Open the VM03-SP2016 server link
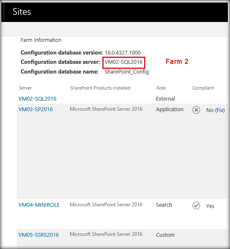 pos(35,109)
